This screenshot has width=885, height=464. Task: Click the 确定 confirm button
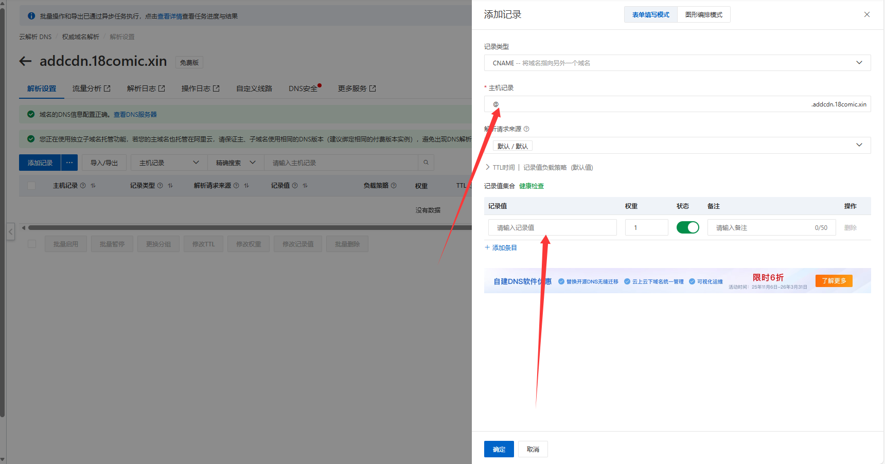tap(499, 449)
